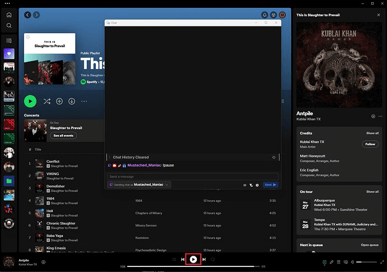Play the playlist with the green button

tap(30, 101)
